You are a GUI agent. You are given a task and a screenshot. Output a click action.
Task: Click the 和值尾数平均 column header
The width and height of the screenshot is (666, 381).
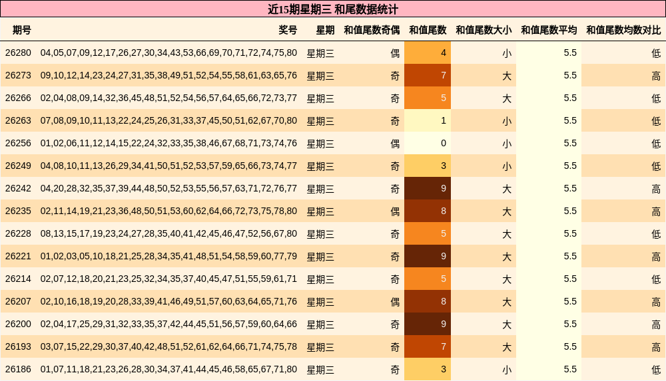pyautogui.click(x=549, y=30)
